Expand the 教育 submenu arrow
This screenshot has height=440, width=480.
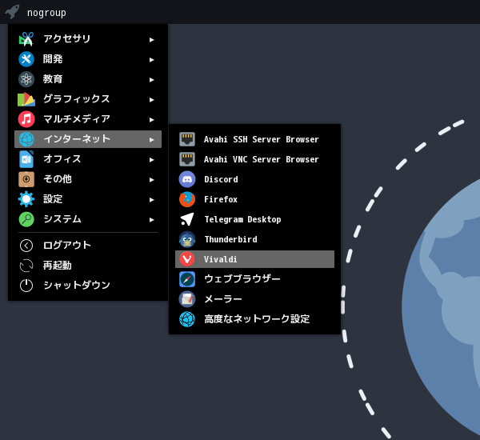(151, 80)
